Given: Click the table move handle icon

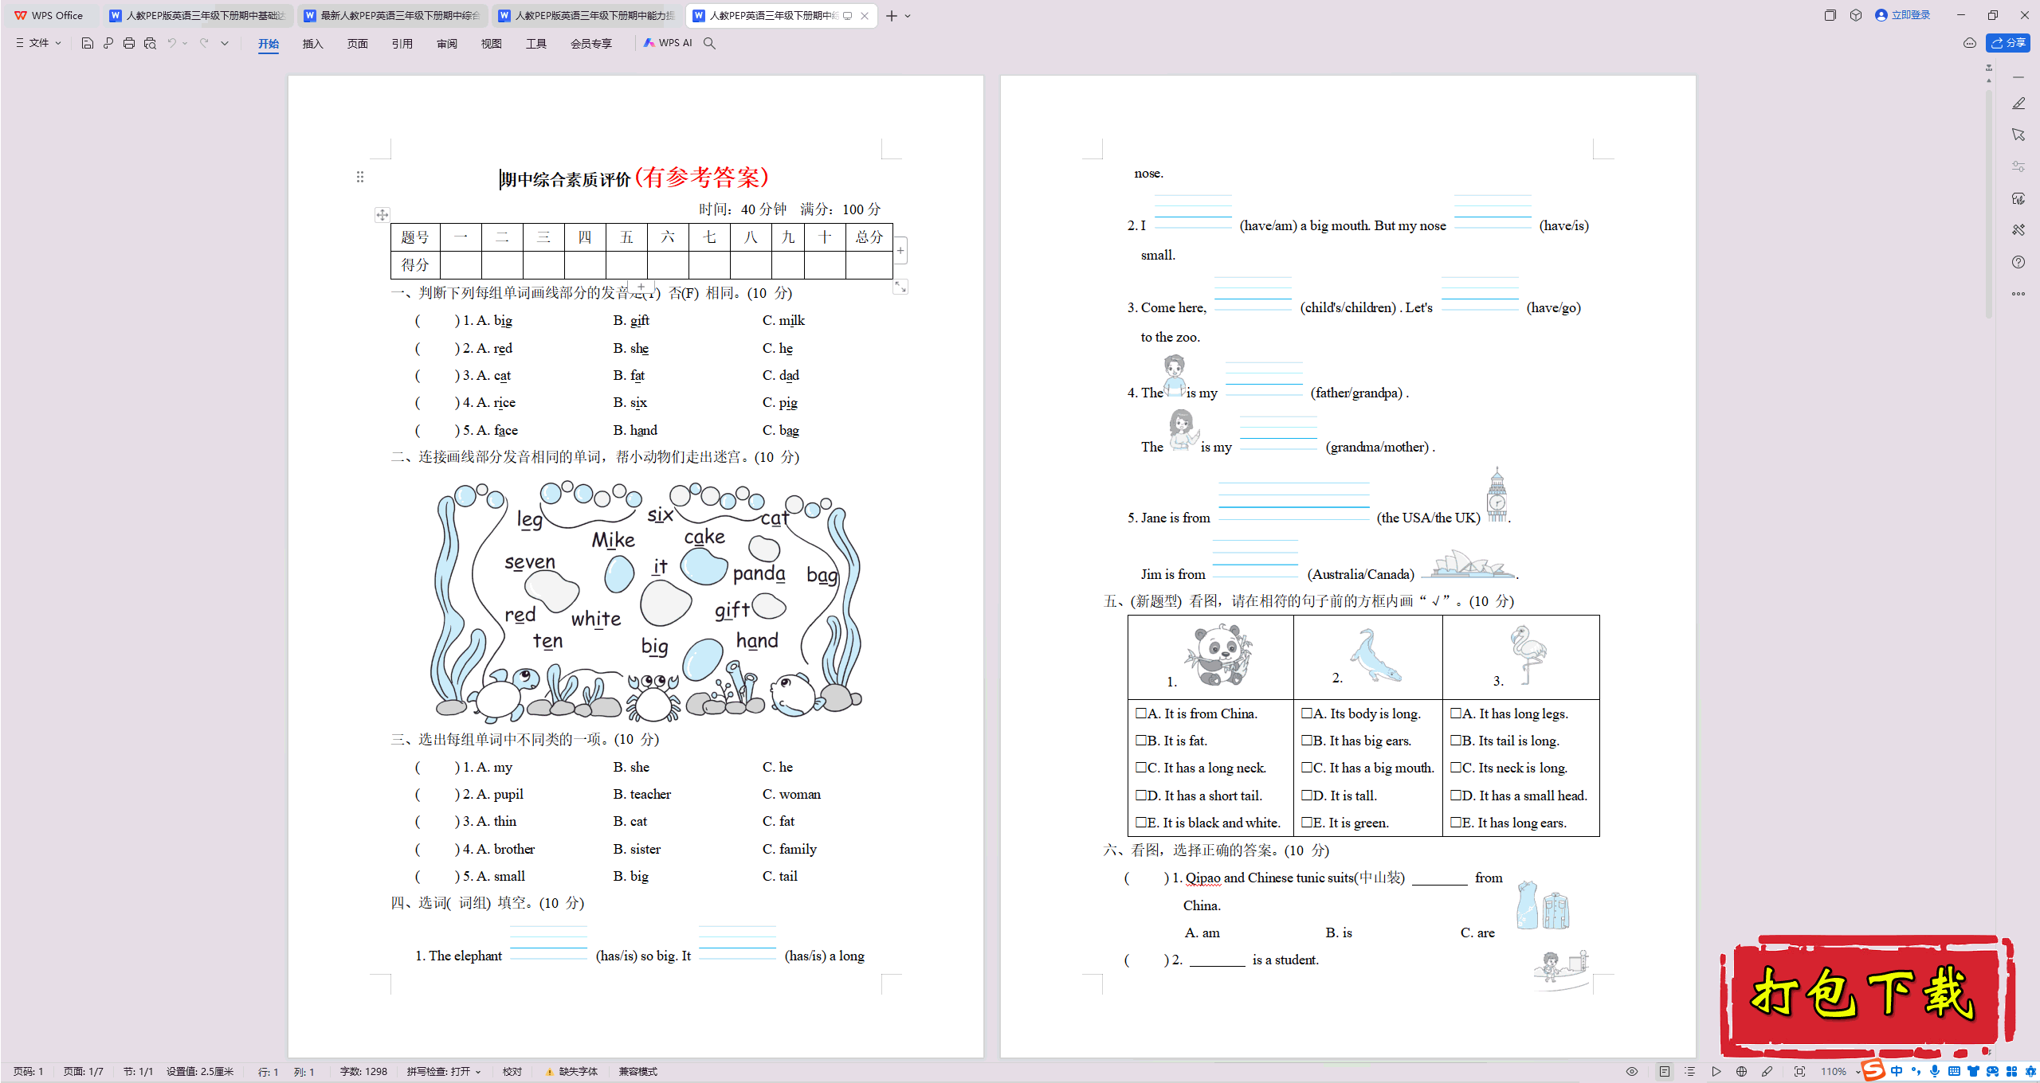Looking at the screenshot, I should 382,215.
